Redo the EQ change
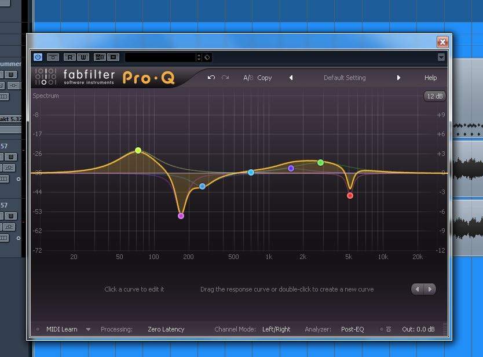The image size is (483, 357). click(x=225, y=78)
